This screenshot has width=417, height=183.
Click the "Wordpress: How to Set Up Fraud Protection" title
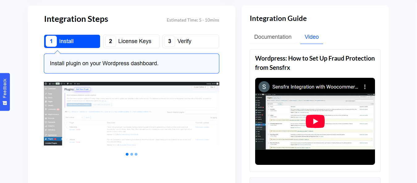(x=315, y=63)
